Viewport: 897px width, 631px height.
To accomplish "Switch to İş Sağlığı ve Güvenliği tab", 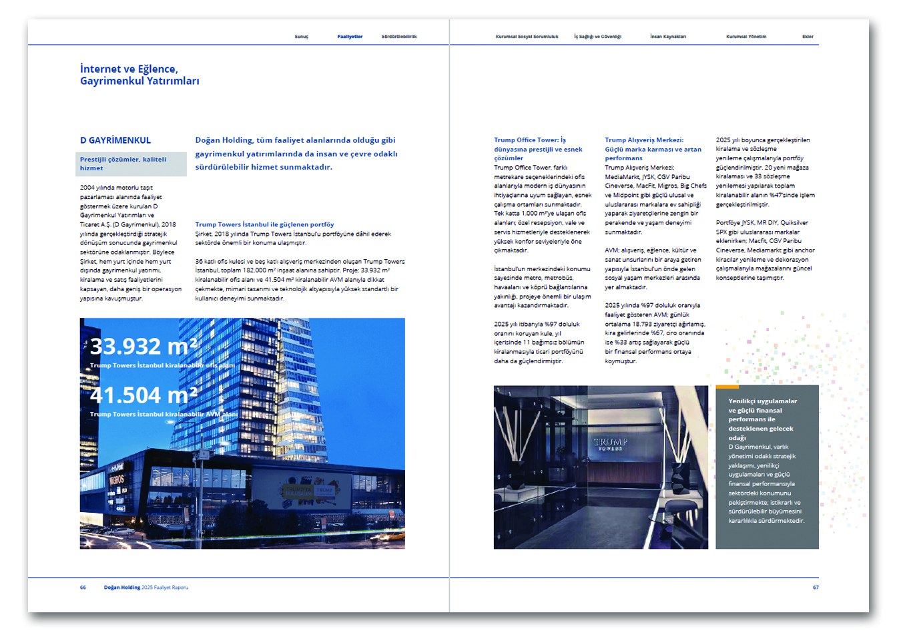I will (x=597, y=37).
